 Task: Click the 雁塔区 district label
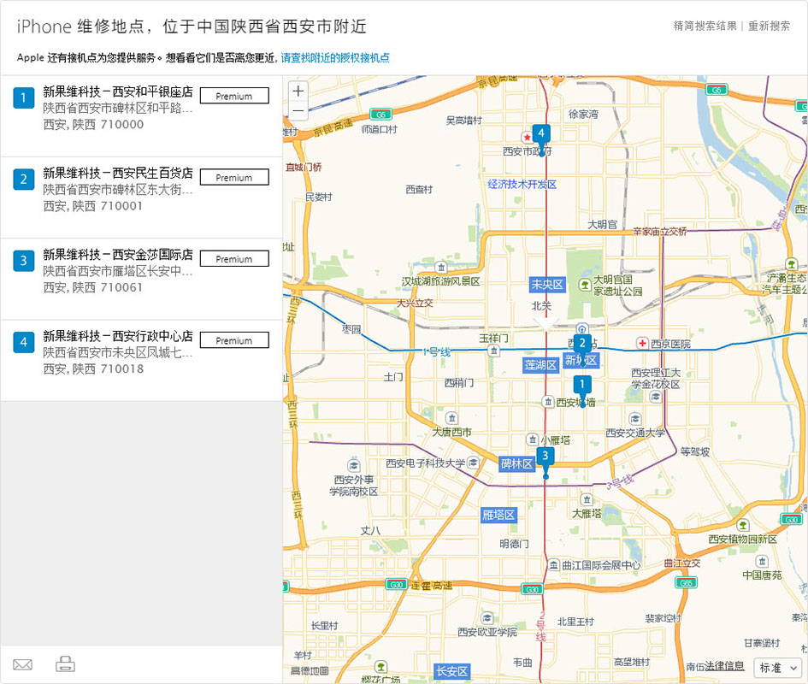[x=498, y=515]
